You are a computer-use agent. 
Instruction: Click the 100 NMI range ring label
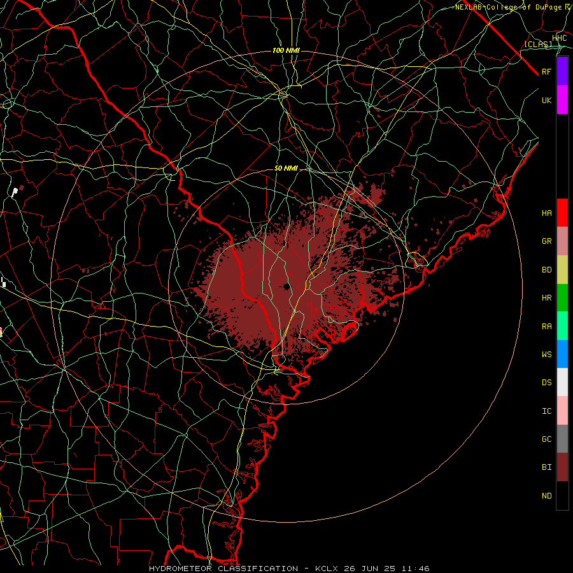286,50
